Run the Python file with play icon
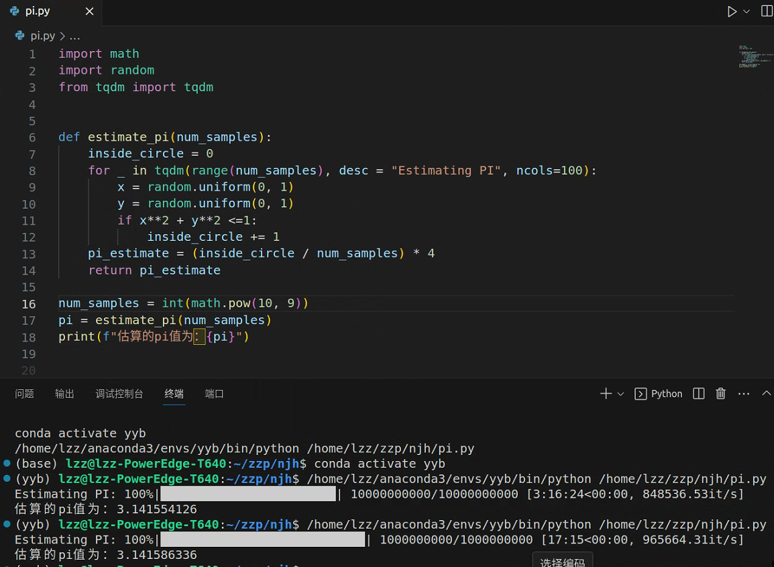 point(732,11)
